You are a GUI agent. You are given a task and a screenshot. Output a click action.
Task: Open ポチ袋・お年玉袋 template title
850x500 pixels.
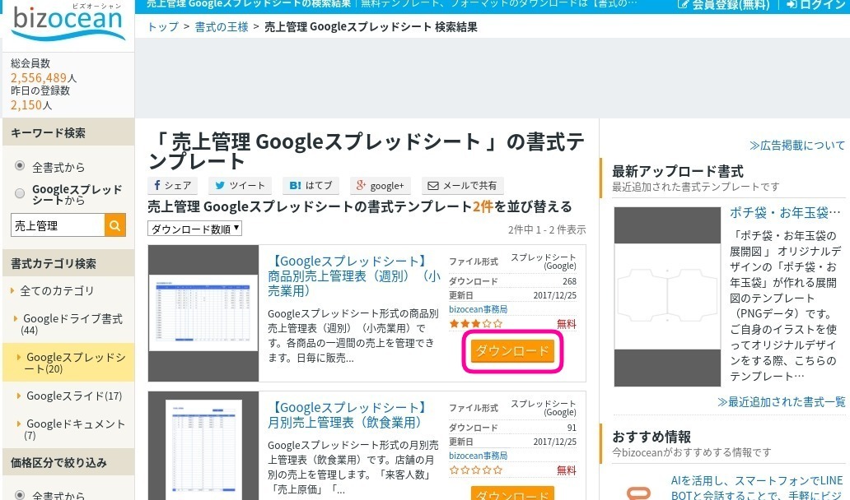coord(785,212)
